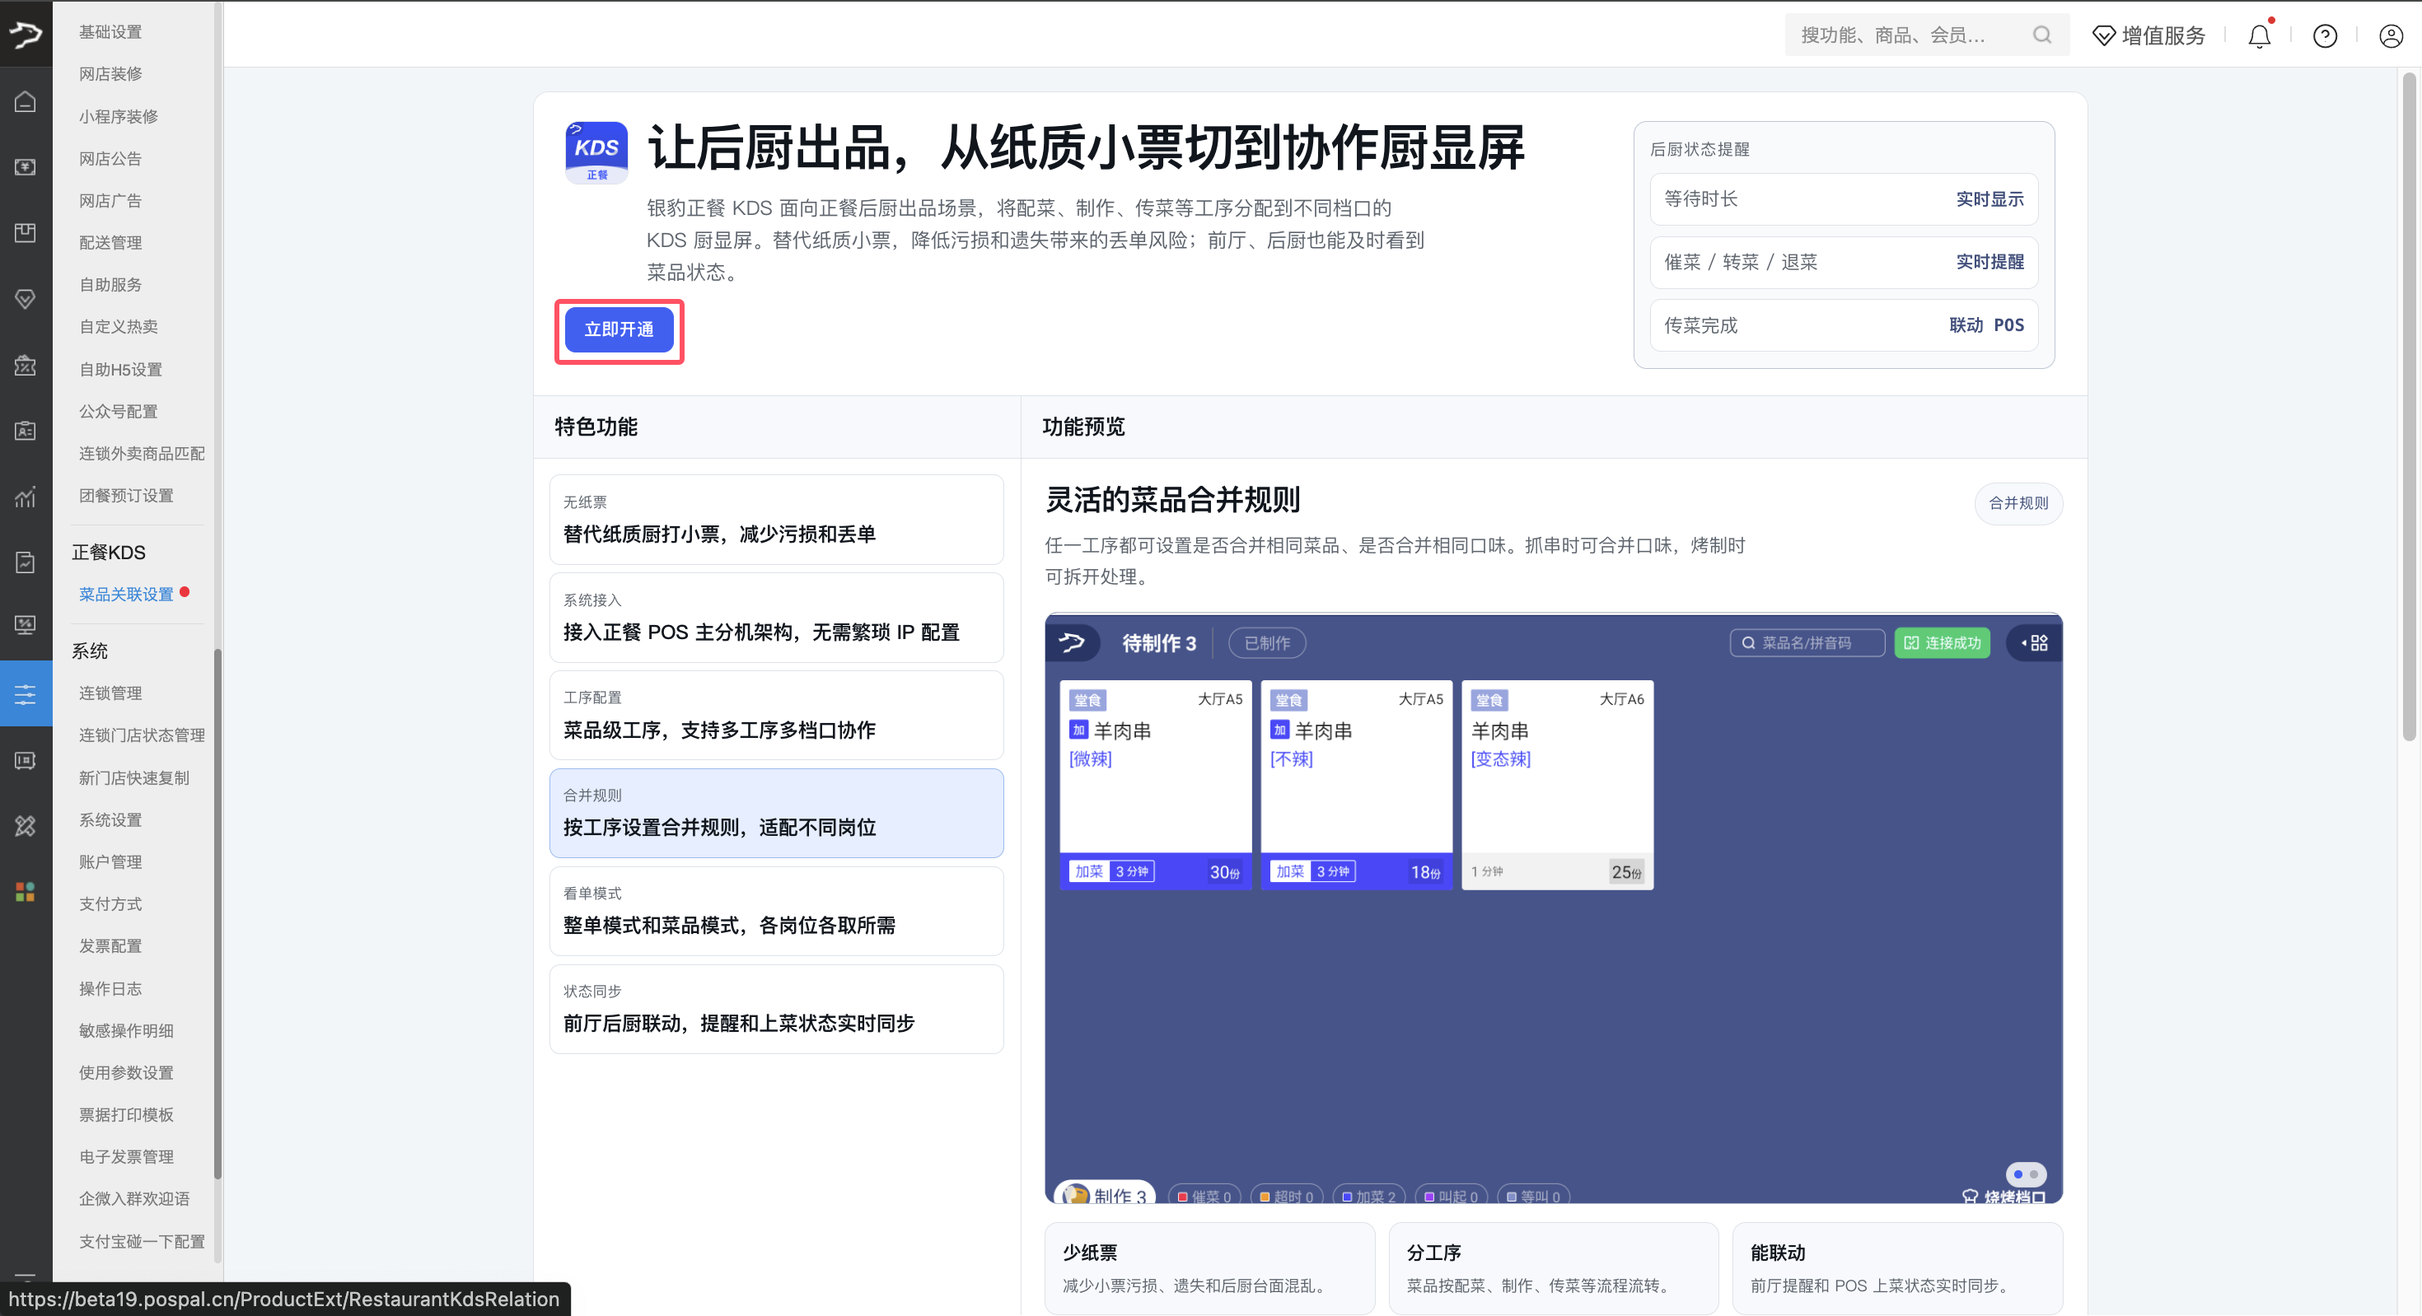Open the ticket icon in the left rail
Screen dimensions: 2422x1316
26,760
